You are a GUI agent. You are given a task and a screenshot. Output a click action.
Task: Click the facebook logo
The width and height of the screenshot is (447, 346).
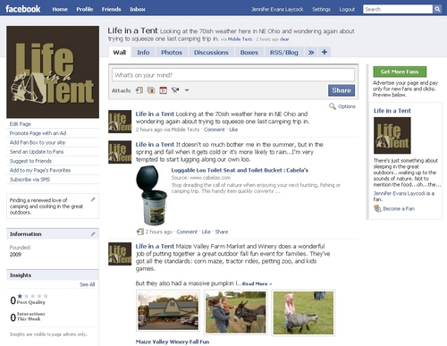[x=23, y=9]
